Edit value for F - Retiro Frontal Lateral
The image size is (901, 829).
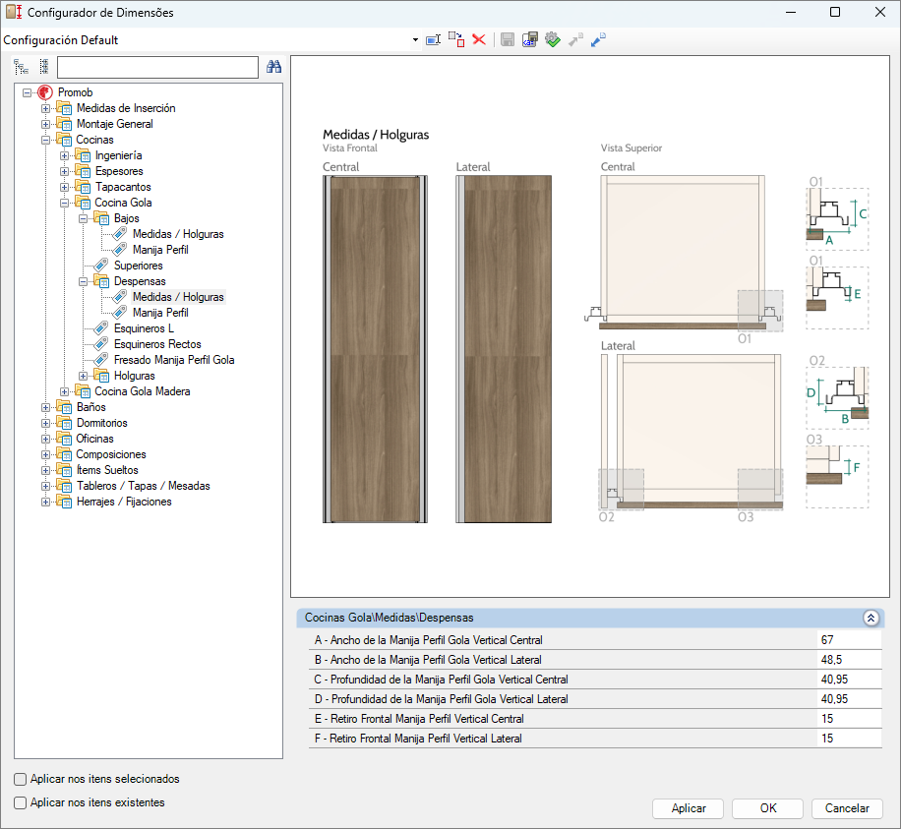click(849, 739)
